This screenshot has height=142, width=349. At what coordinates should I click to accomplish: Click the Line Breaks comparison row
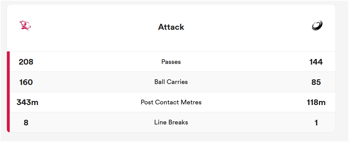click(x=172, y=122)
